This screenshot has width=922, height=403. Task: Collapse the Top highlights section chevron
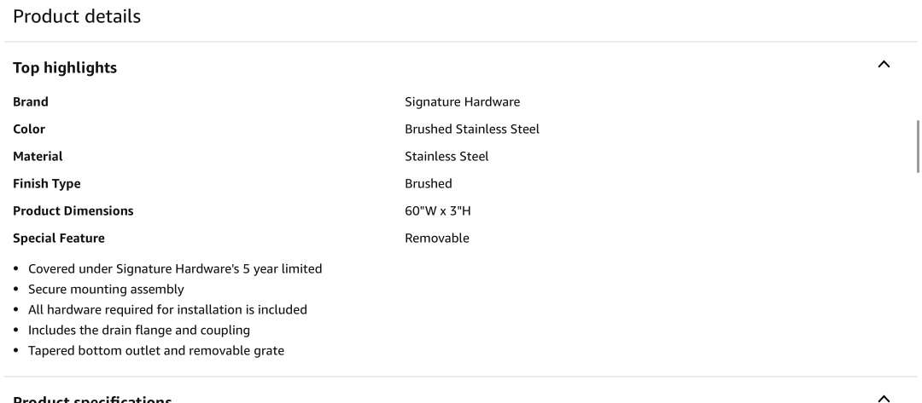click(x=884, y=65)
